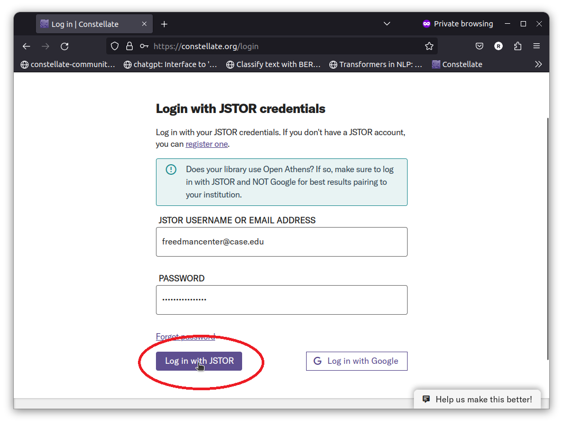Maximize the browser window

[x=523, y=24]
